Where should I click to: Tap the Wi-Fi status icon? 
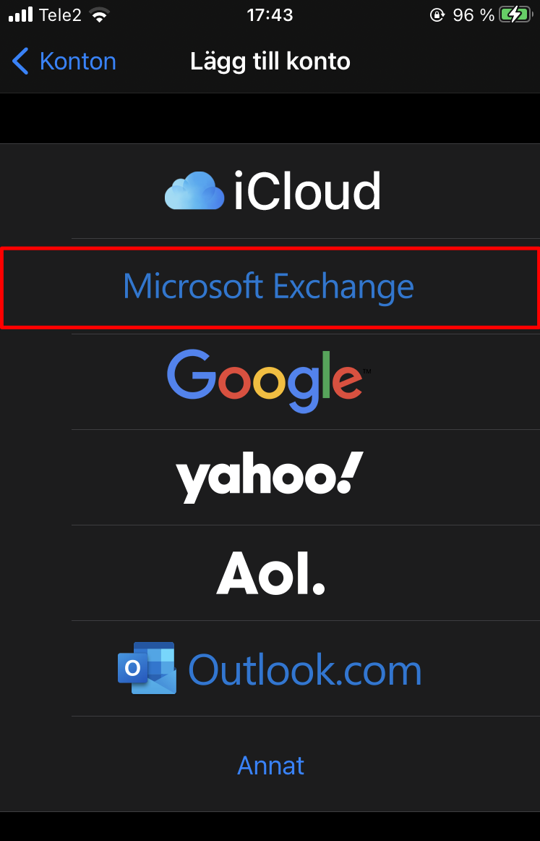point(100,15)
